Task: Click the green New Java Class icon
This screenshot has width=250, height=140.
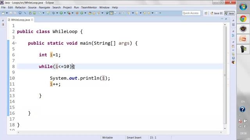Action: [82, 13]
